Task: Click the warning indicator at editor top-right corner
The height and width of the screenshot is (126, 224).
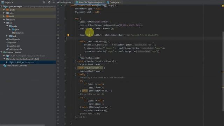Action: [x=223, y=6]
